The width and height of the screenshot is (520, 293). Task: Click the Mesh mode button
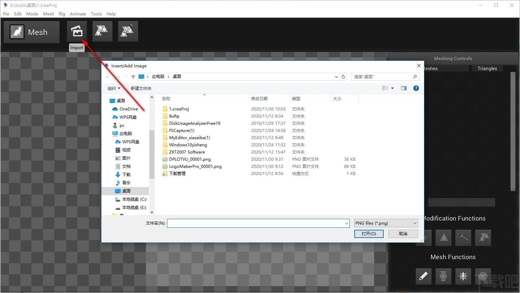(x=31, y=32)
